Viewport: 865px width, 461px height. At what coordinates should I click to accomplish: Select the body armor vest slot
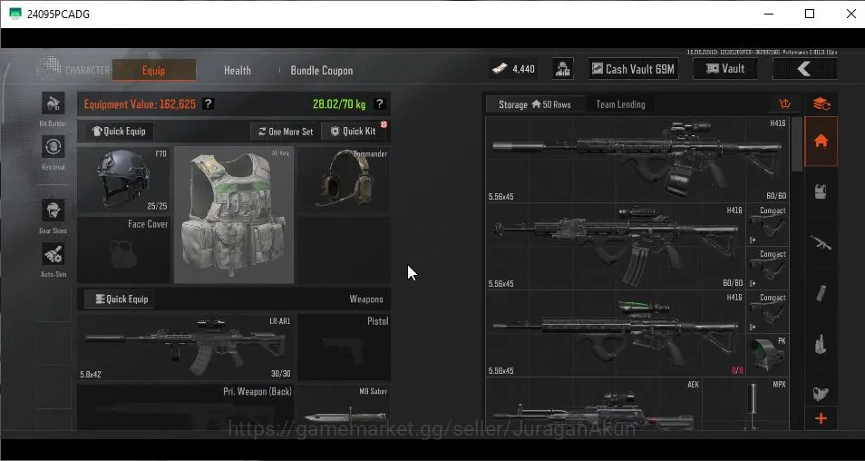point(234,215)
